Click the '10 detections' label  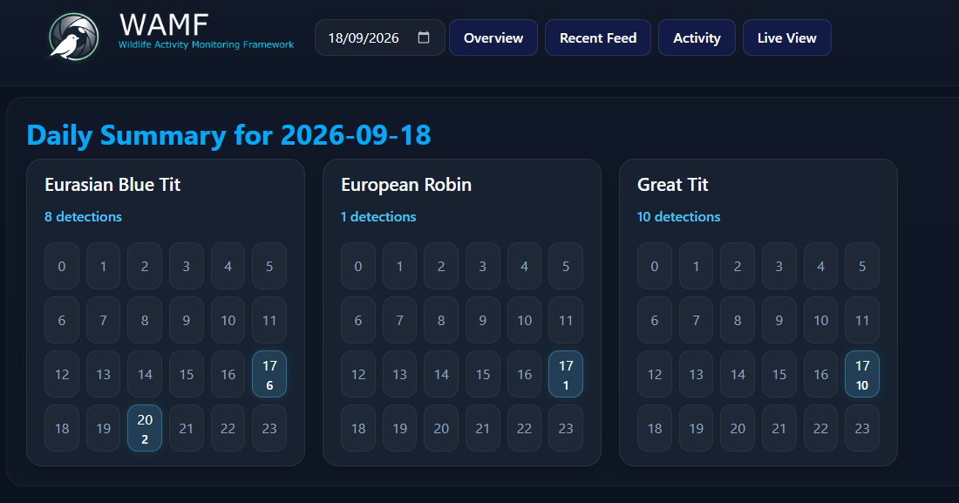click(x=679, y=216)
